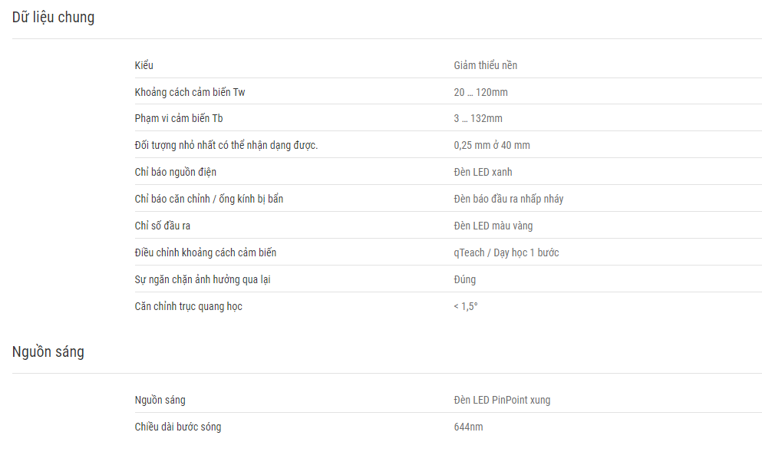The image size is (762, 452).
Task: Click the '0,25 mm ở 40 mm' value
Action: click(492, 145)
